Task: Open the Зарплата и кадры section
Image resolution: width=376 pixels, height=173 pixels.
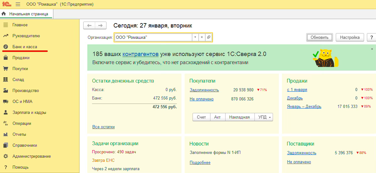Action: (x=29, y=113)
